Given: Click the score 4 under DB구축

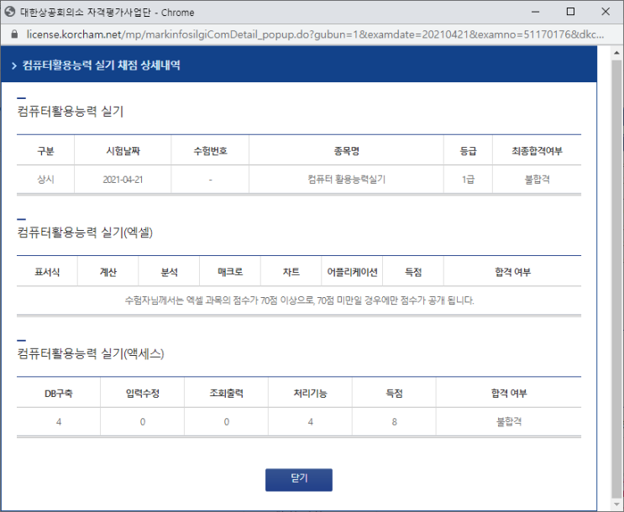Looking at the screenshot, I should pyautogui.click(x=59, y=421).
